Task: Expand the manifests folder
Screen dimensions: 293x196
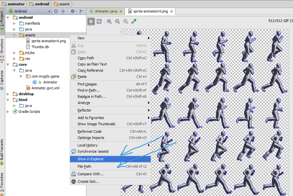Action: point(14,24)
